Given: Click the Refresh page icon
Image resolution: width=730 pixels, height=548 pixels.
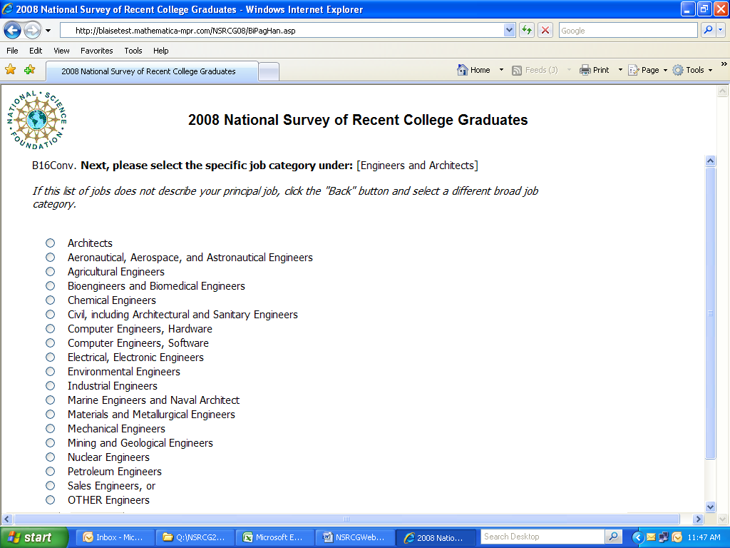Looking at the screenshot, I should pos(527,31).
